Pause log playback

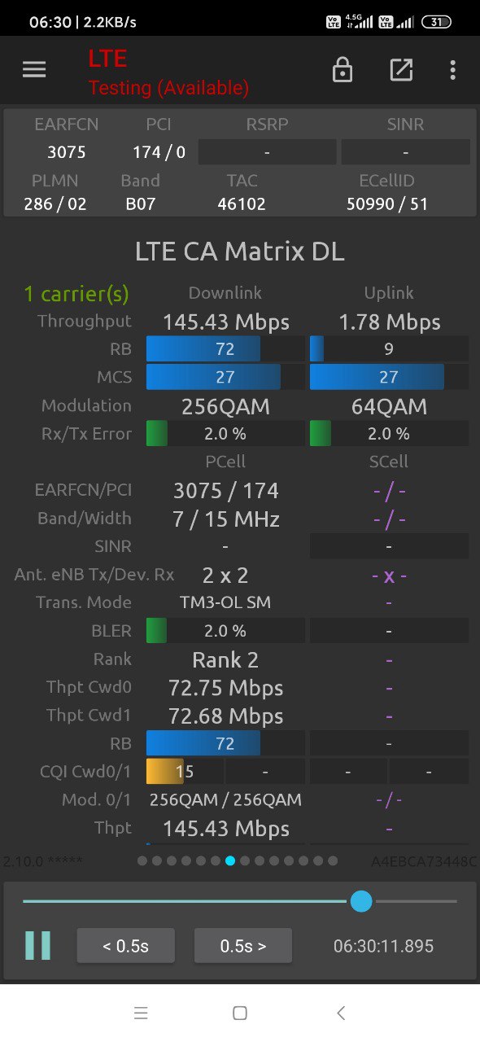pos(37,946)
